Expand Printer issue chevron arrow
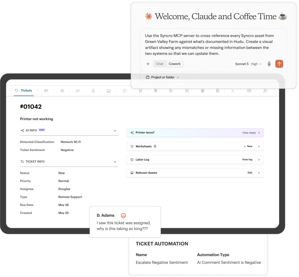 click(x=259, y=133)
